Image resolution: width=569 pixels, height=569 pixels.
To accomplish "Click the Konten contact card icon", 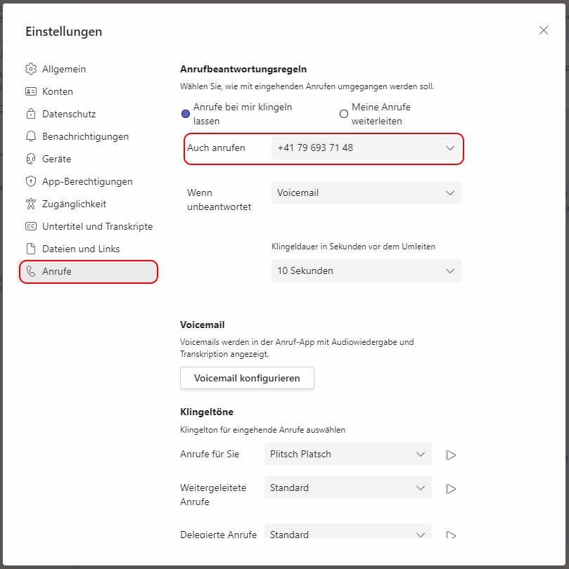I will pyautogui.click(x=31, y=91).
